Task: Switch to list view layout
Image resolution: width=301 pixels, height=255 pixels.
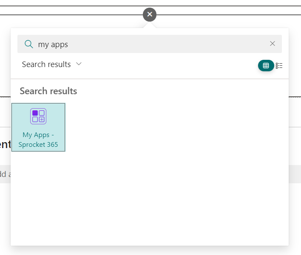Action: [279, 65]
